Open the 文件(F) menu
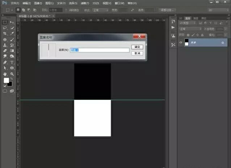This screenshot has height=168, width=231. 15,3
